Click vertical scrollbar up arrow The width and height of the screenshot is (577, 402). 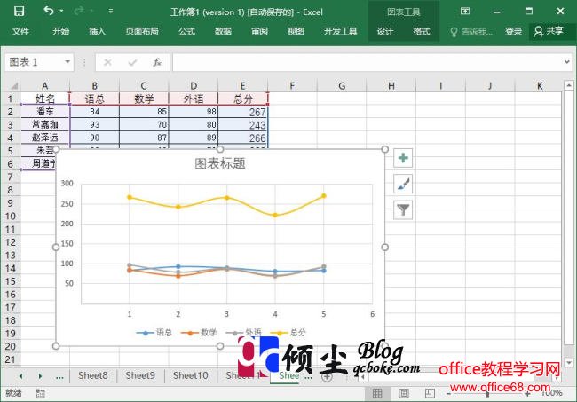point(569,86)
